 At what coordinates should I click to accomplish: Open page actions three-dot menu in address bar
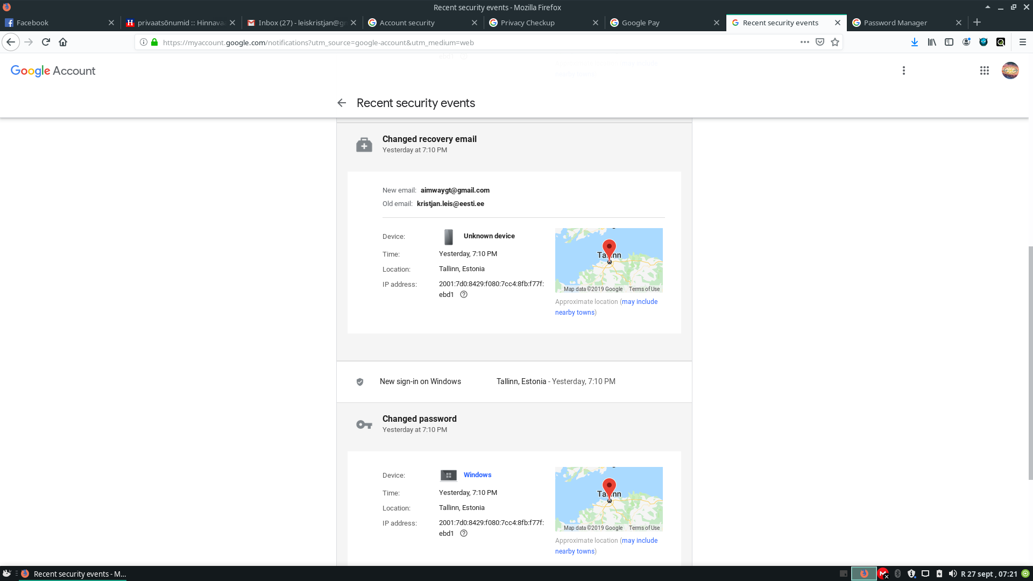point(805,42)
